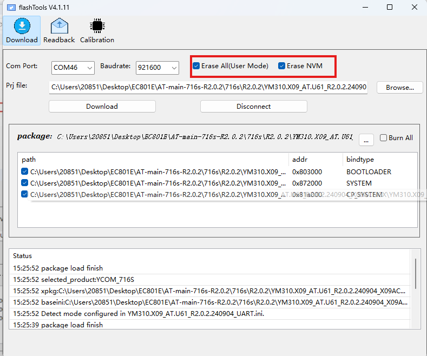
Task: Minimize the flashTools window
Action: coord(364,8)
